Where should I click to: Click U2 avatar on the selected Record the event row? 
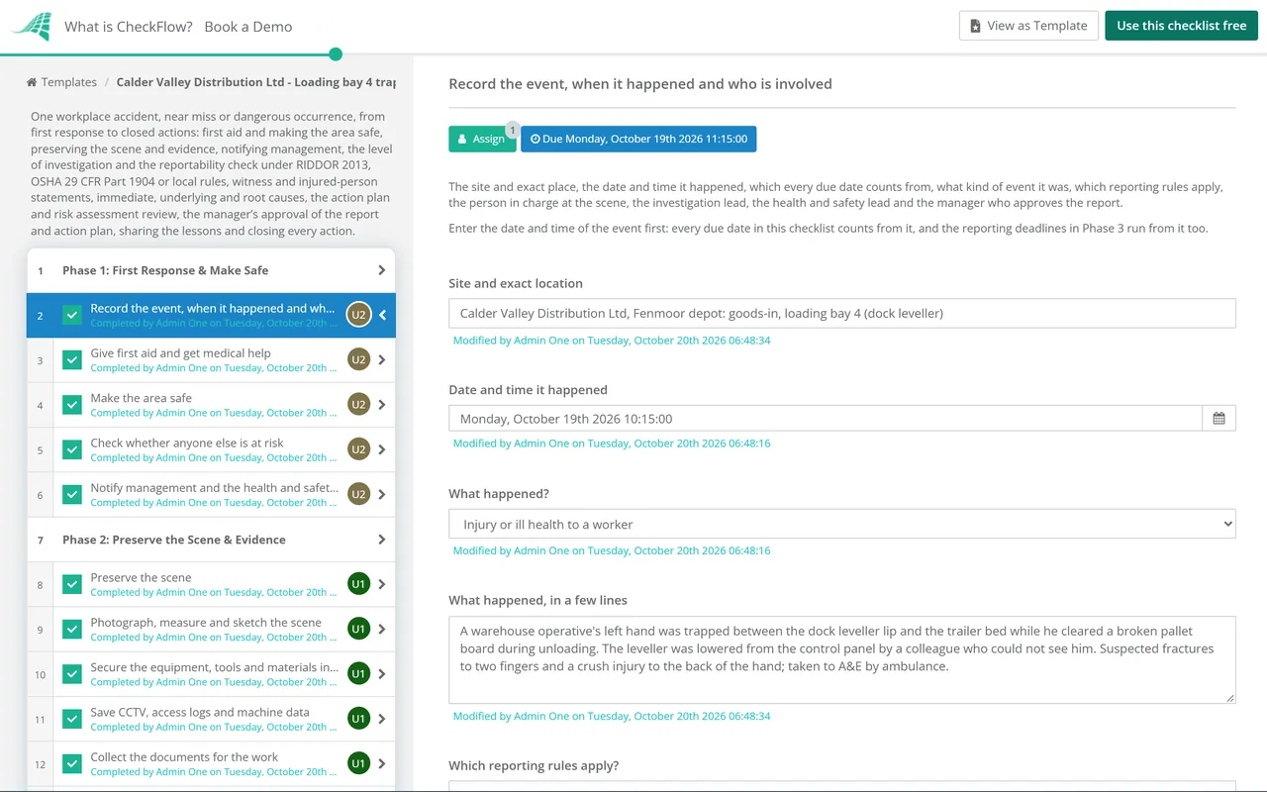358,315
